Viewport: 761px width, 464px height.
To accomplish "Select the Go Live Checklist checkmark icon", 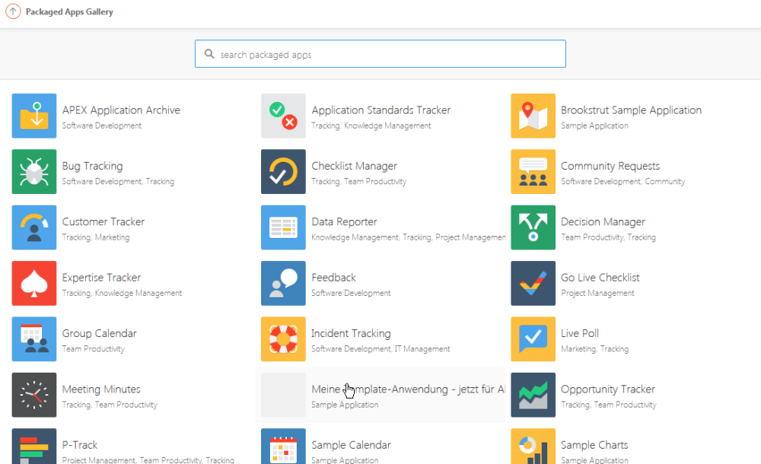I will tap(533, 283).
